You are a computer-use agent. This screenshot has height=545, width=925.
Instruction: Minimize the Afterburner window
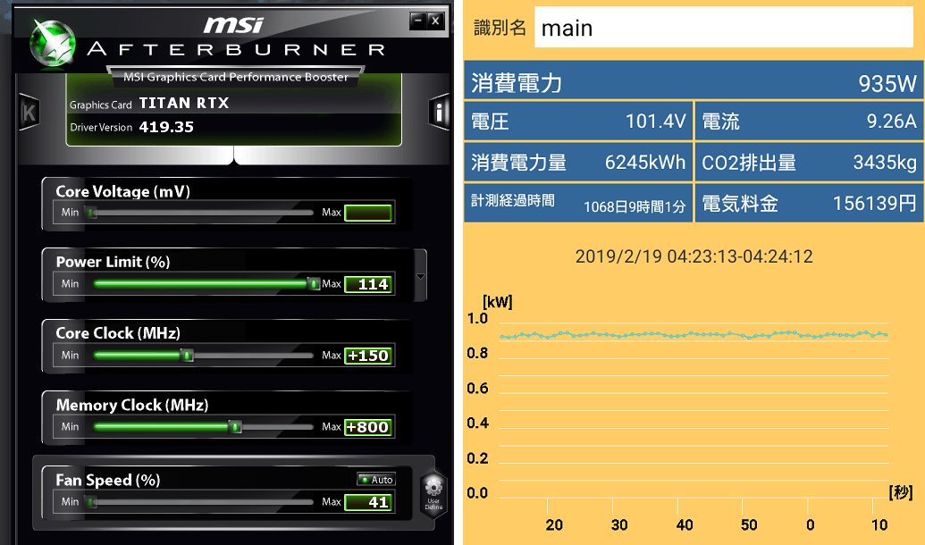pos(417,21)
